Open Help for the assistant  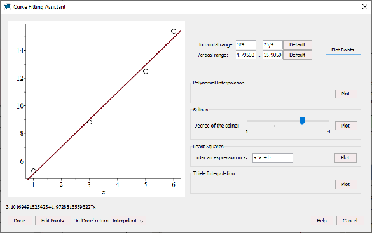322,221
